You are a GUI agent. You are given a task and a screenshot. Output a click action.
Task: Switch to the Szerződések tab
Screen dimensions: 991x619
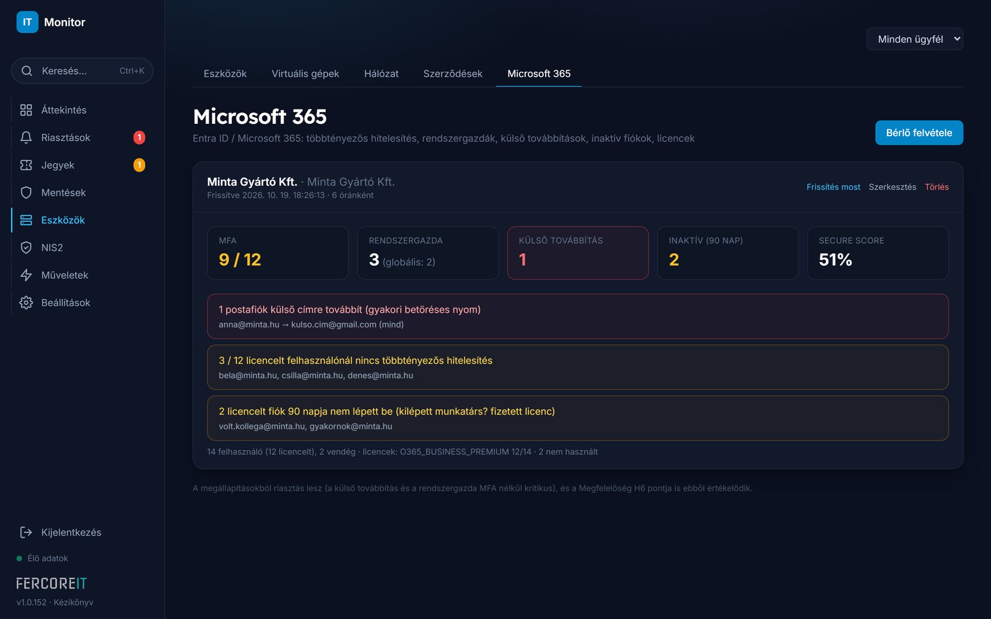tap(453, 74)
